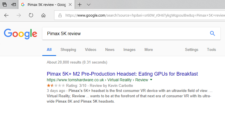Click the browser Back arrow
The image size is (225, 113).
pyautogui.click(x=6, y=15)
